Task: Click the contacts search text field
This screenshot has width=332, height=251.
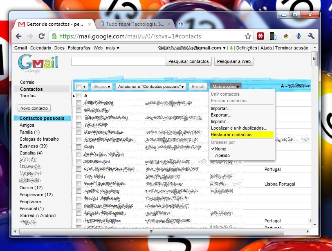Action: tap(118, 61)
